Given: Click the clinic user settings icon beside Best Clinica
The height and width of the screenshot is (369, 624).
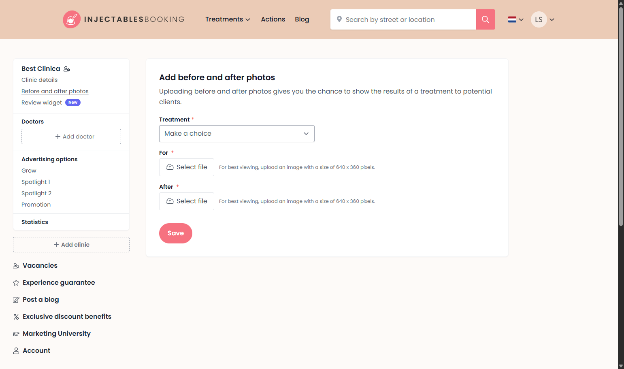Looking at the screenshot, I should (x=67, y=69).
